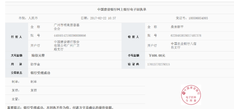The height and width of the screenshot is (109, 234).
Task: Select the purpose value 助学金
Action: coord(35,64)
